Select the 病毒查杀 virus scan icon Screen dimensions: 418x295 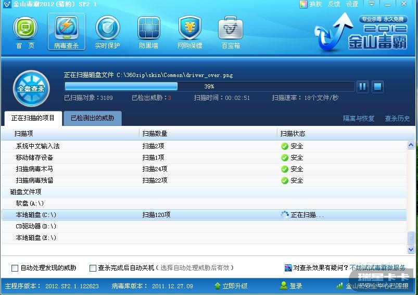tap(67, 31)
